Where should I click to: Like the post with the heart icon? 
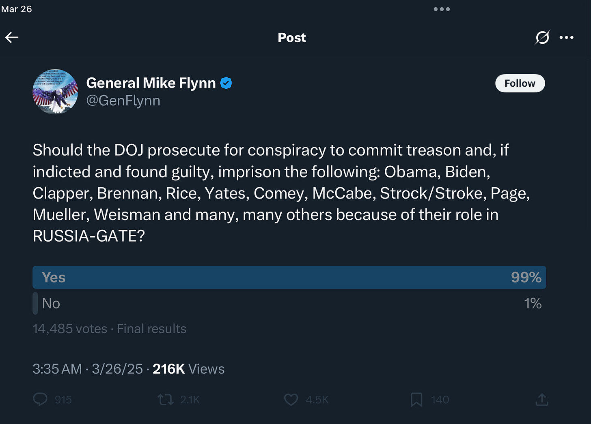(x=291, y=400)
